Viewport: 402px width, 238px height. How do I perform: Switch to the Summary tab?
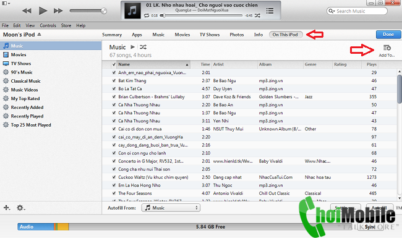point(112,35)
